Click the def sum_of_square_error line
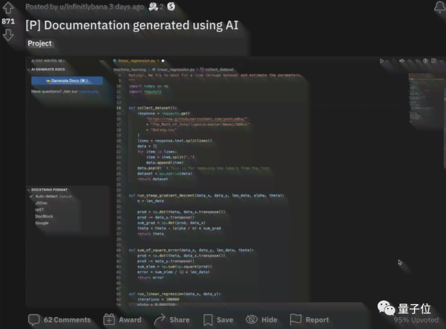The height and width of the screenshot is (329, 446). (x=191, y=250)
